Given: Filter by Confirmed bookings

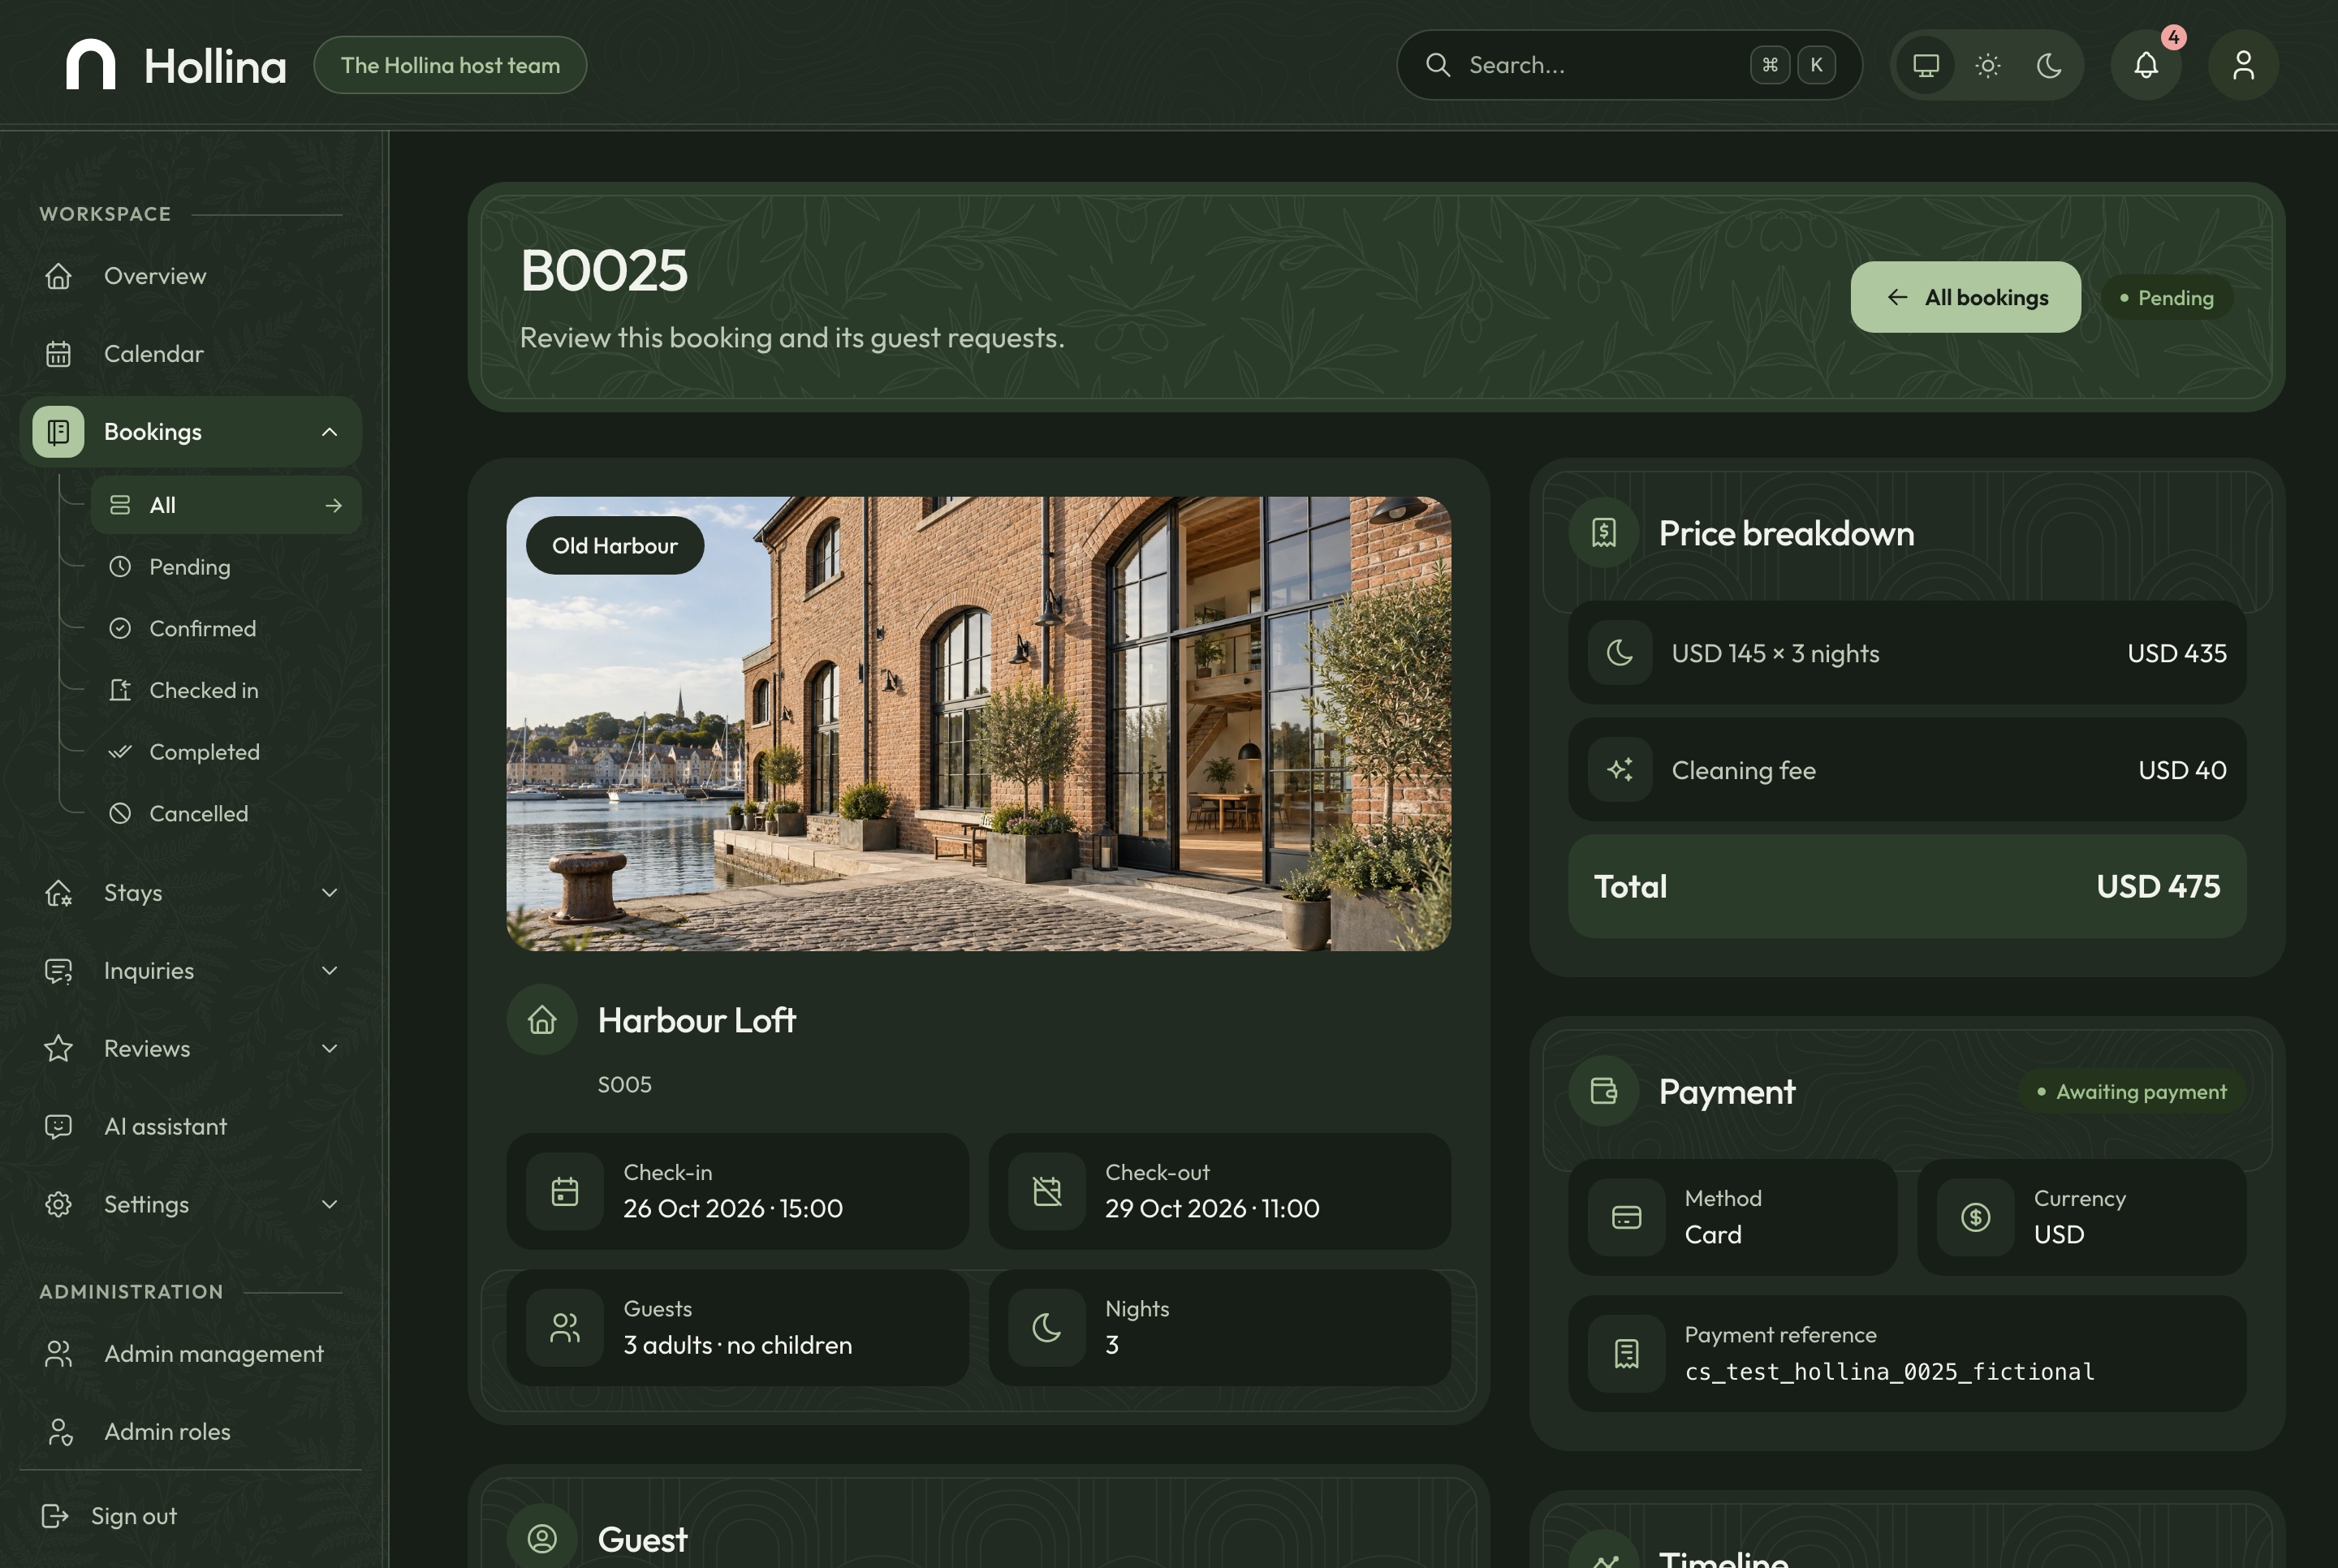Looking at the screenshot, I should point(226,629).
